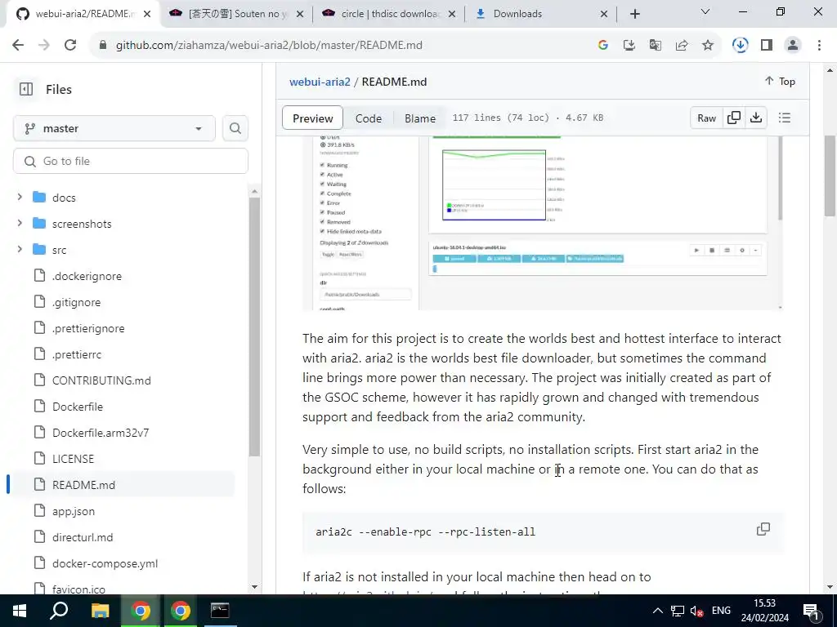
Task: Open ENG language indicator in tray
Action: coord(721,611)
